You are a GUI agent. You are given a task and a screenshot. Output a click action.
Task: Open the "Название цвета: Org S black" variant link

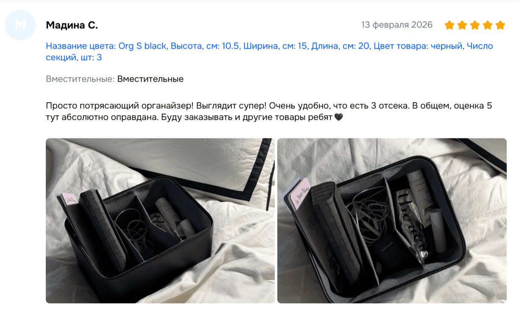106,46
